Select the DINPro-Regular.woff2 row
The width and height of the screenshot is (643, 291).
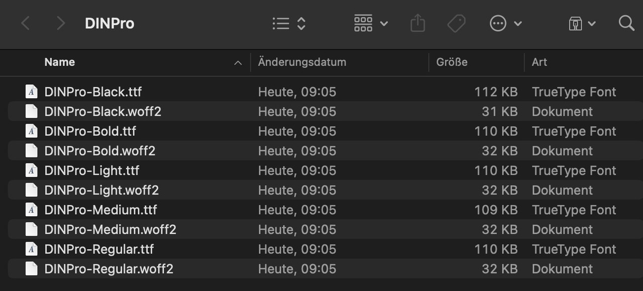click(321, 268)
